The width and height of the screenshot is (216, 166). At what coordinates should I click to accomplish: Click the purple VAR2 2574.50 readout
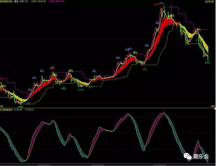click(56, 1)
